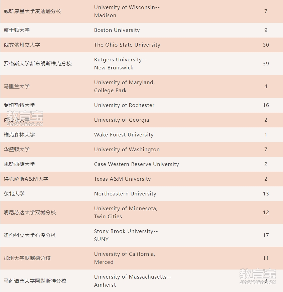Click the number 4 in Maryland row

pyautogui.click(x=266, y=86)
